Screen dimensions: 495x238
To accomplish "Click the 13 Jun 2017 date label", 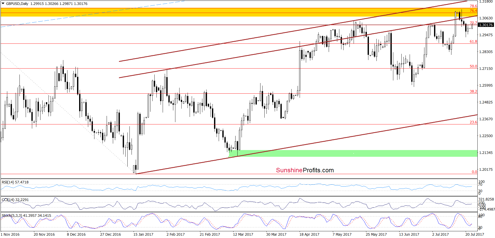I will [409, 234].
